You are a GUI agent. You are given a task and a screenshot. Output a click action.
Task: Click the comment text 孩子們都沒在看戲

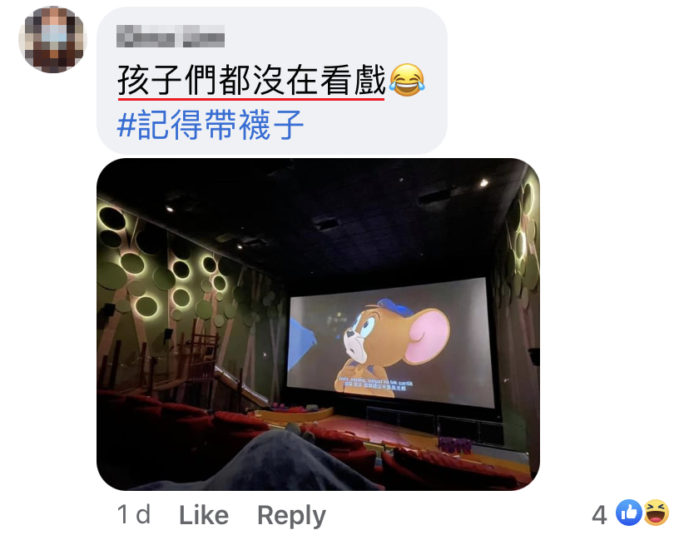pos(251,80)
